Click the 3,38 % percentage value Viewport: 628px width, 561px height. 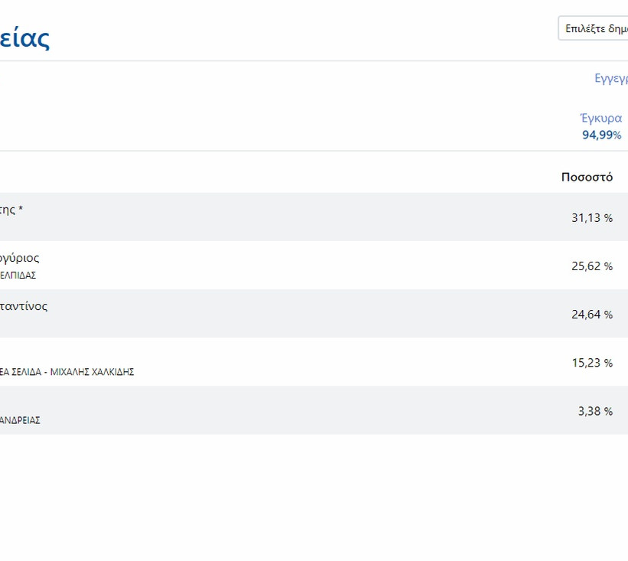[594, 411]
